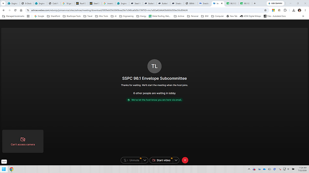309x173 pixels.
Task: Click the 6 other people waiting text
Action: (154, 93)
